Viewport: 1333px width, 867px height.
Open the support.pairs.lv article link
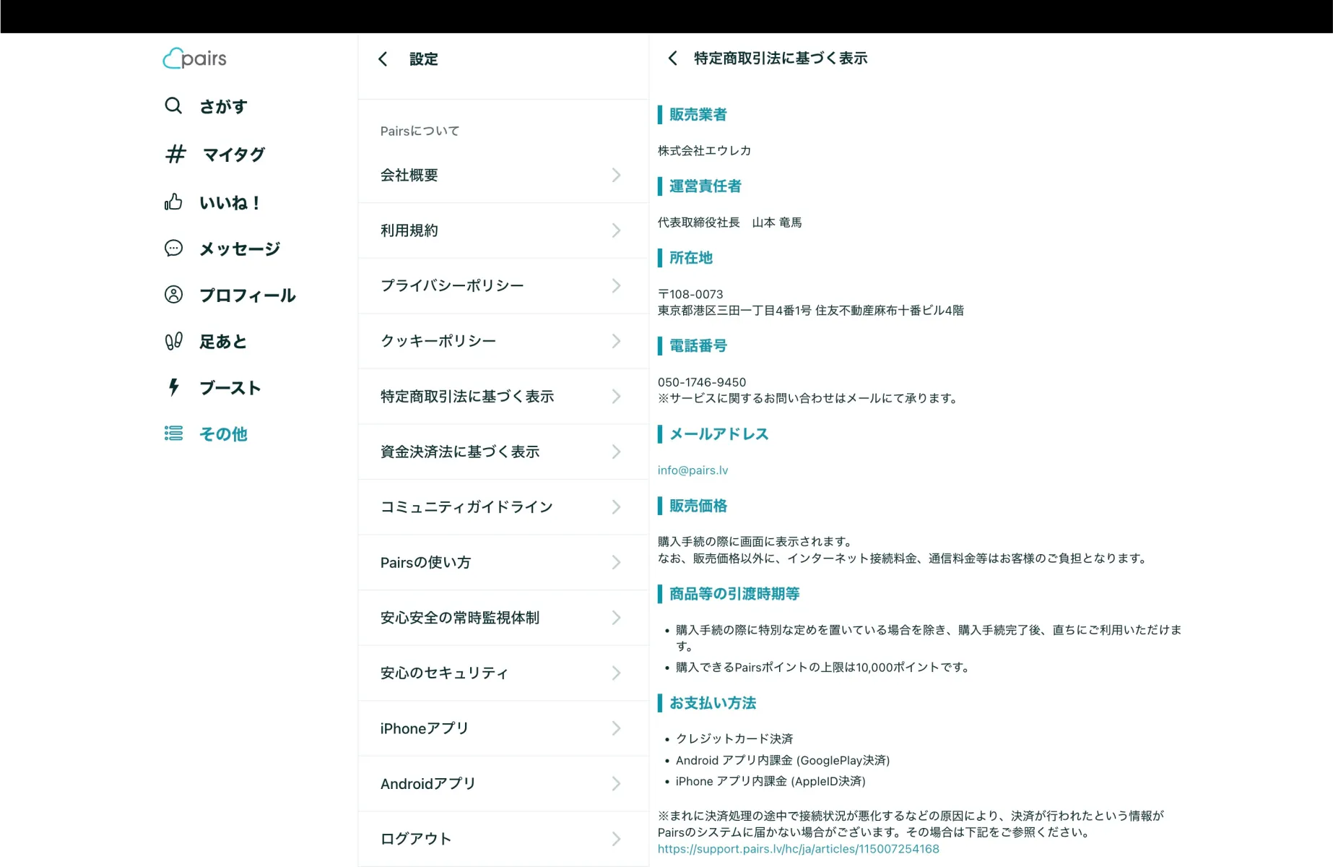(x=798, y=849)
